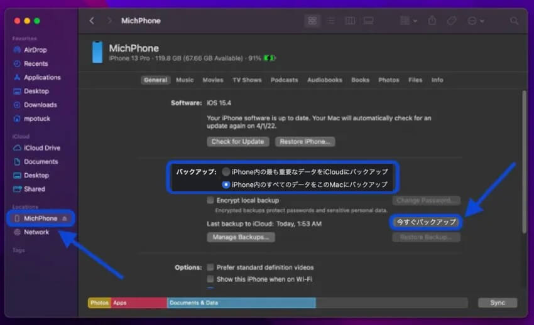Click the blue iPhone device icon

click(x=97, y=52)
